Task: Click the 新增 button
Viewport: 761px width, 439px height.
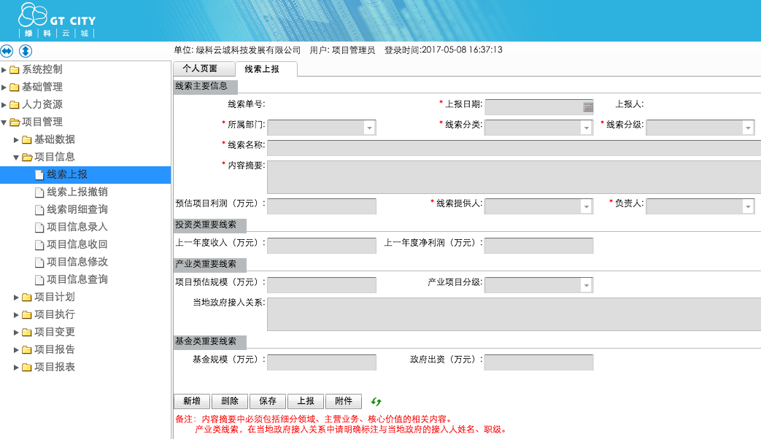Action: pyautogui.click(x=192, y=401)
